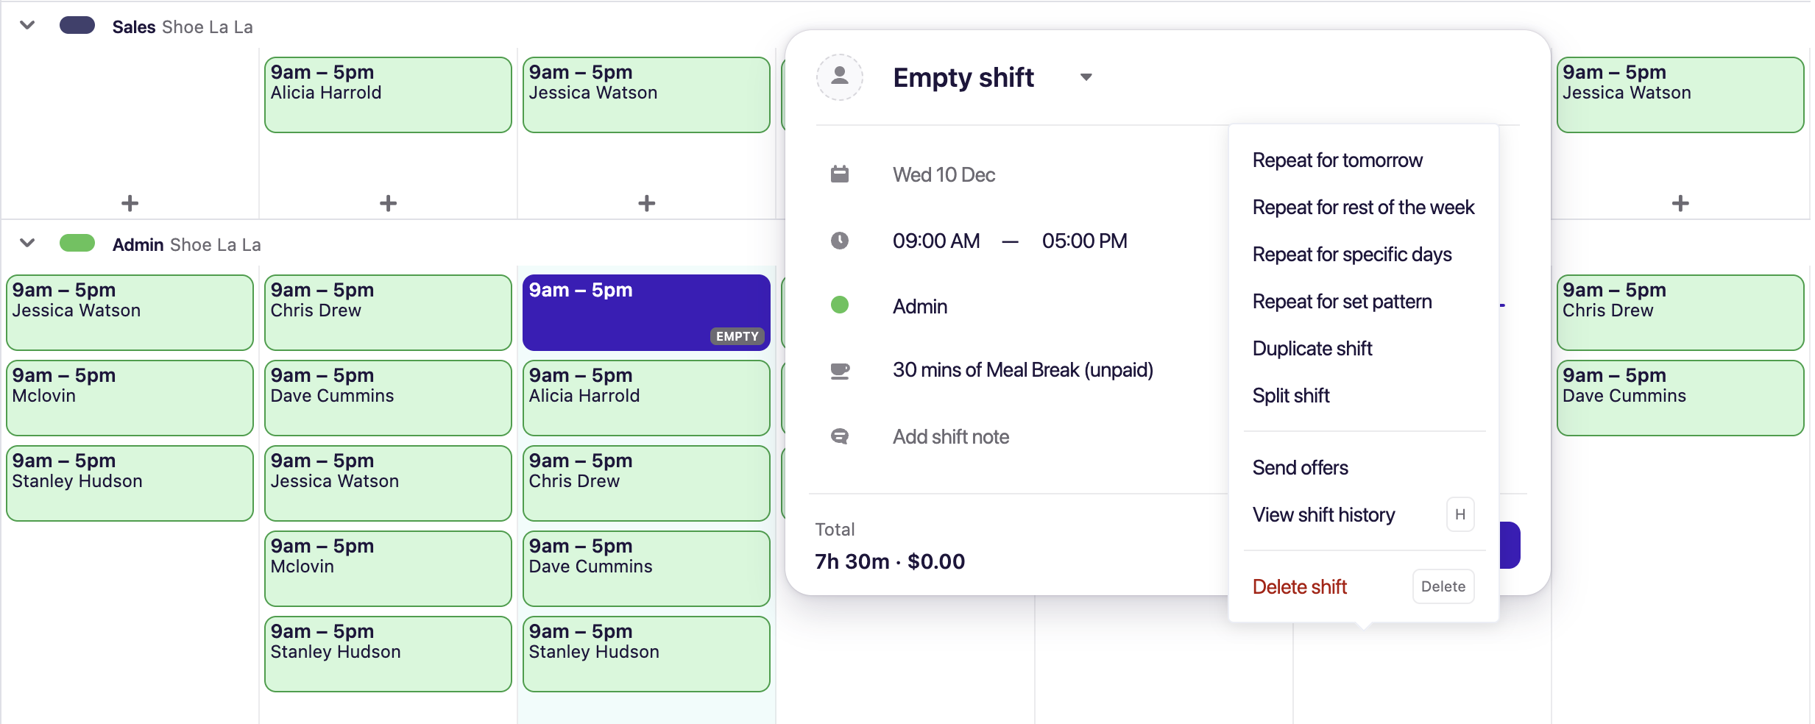The height and width of the screenshot is (724, 1815).
Task: Click the green Admin area dot
Action: tap(840, 305)
